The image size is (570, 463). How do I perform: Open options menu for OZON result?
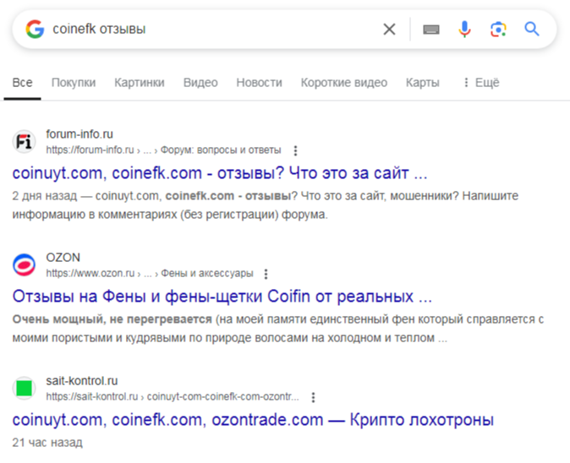(x=266, y=274)
